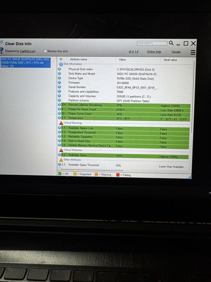Screen dimensions: 211x282
Task: Enable the Monitor this disk checkbox
Action: point(45,51)
